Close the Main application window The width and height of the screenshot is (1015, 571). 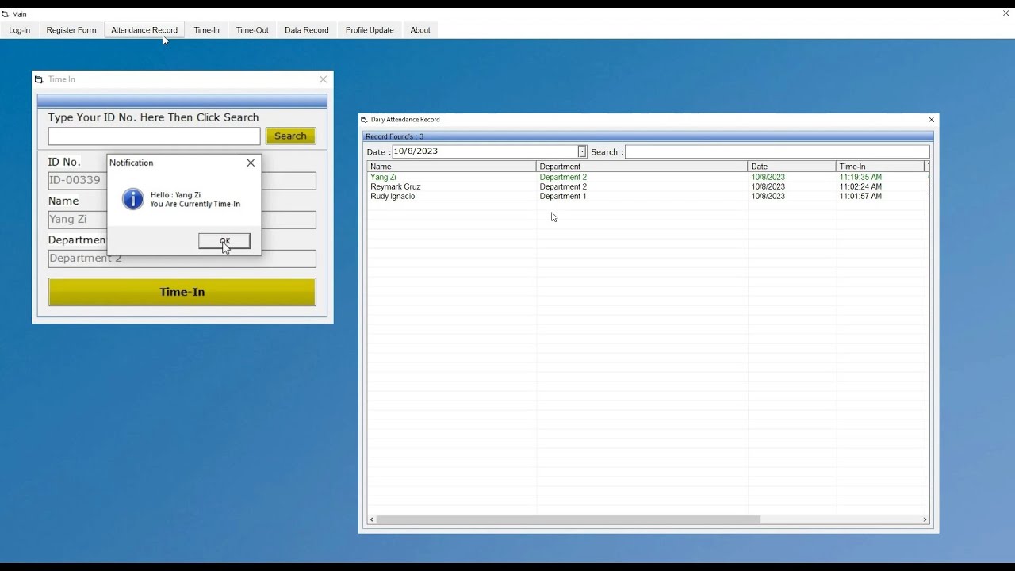pos(1006,13)
